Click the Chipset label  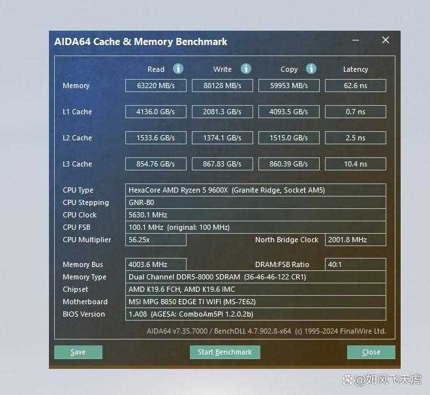76,289
